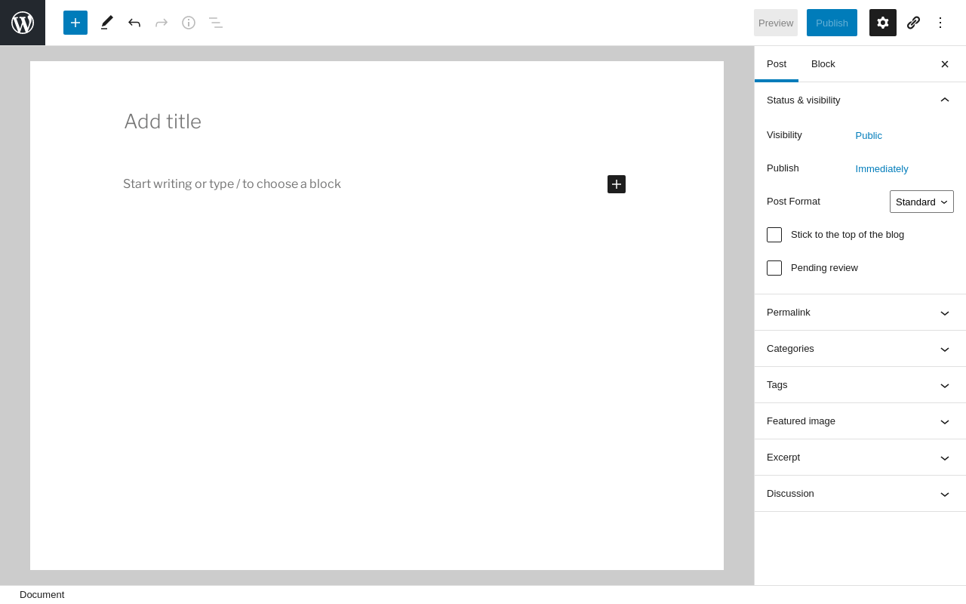
Task: Enable the Pending review checkbox
Action: click(774, 268)
